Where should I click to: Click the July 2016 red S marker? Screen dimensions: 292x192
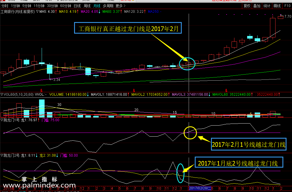(x=134, y=90)
